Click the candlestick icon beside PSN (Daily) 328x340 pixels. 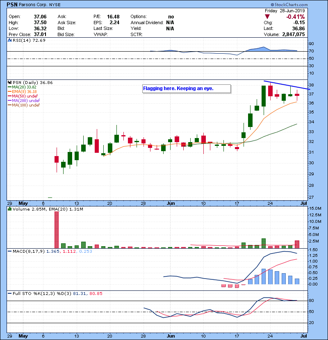pos(9,82)
